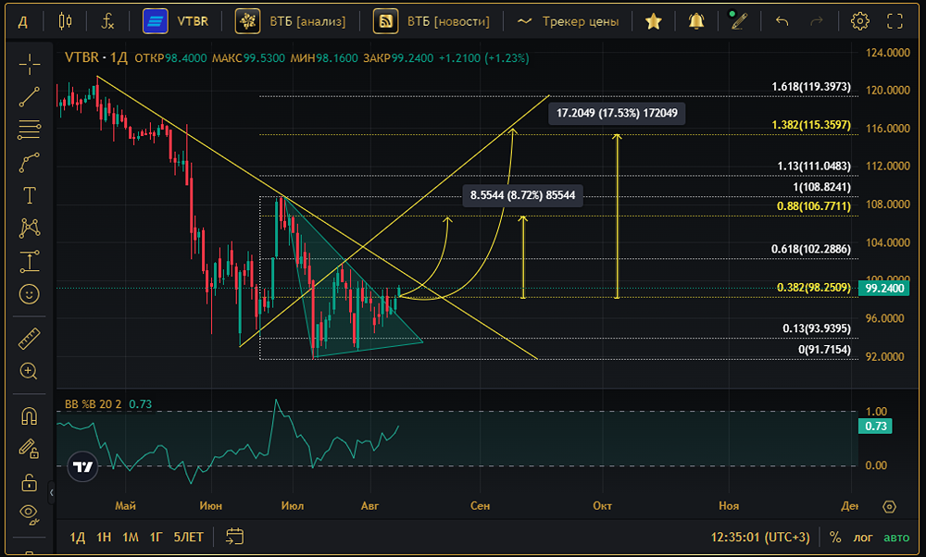Select the BB %B 20 2 indicator legend
This screenshot has height=557, width=926.
93,404
